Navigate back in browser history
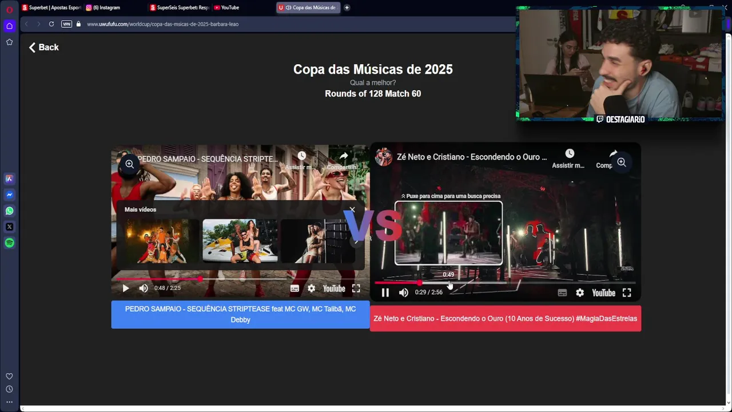The width and height of the screenshot is (732, 412). tap(26, 24)
